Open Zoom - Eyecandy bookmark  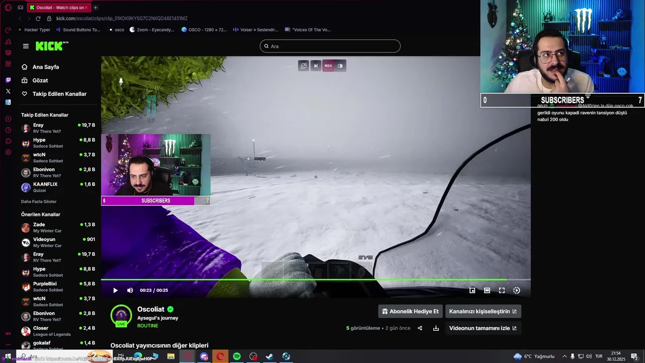click(152, 30)
